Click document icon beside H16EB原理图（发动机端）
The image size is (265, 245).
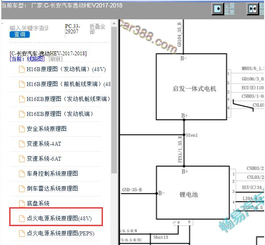pyautogui.click(x=22, y=114)
